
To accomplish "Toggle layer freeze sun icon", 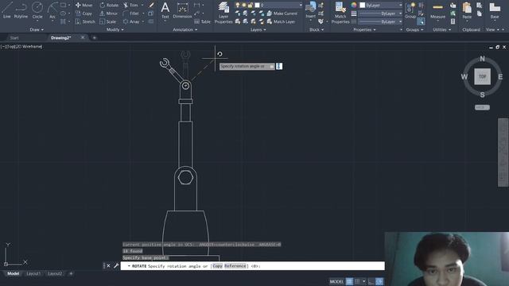I will [244, 6].
